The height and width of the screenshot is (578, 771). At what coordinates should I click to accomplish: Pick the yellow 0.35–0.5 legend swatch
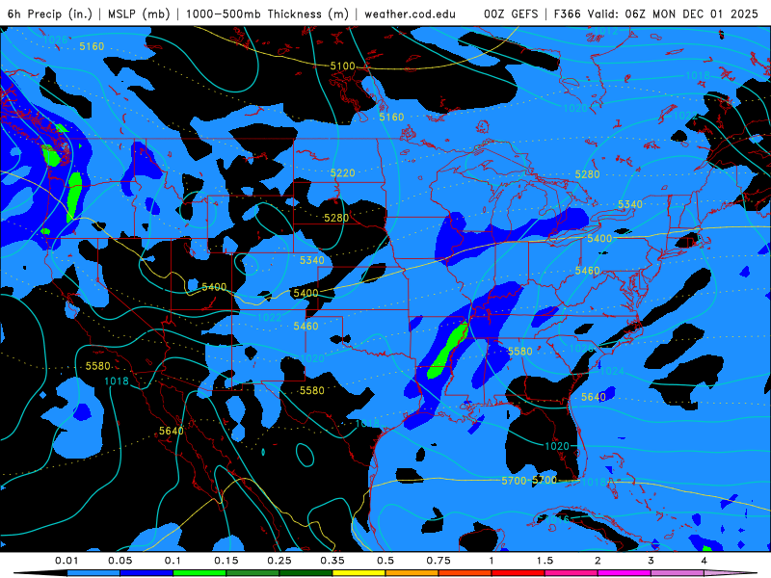click(359, 573)
